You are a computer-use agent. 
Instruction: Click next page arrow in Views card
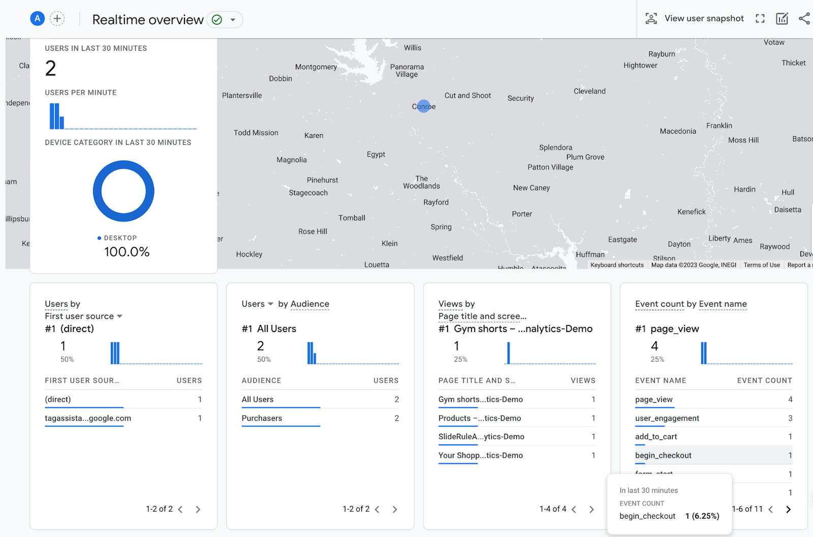(591, 509)
